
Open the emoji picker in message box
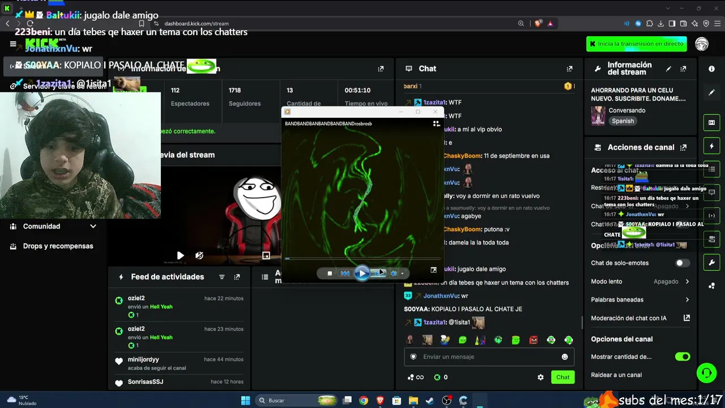565,356
